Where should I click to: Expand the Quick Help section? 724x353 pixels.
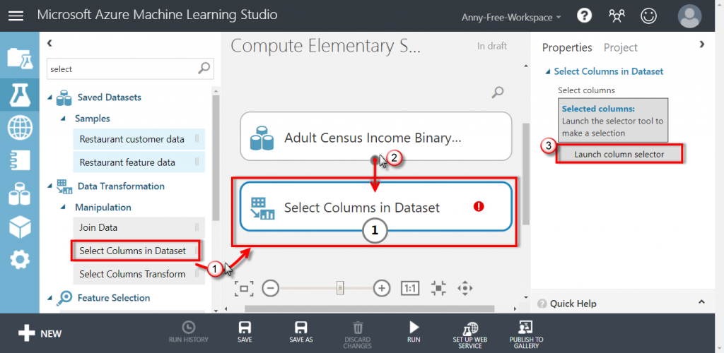pyautogui.click(x=701, y=302)
